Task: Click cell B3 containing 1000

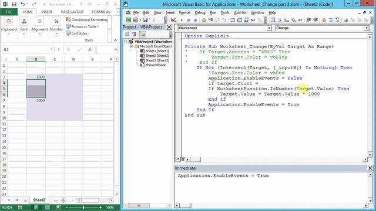Action: [36, 77]
